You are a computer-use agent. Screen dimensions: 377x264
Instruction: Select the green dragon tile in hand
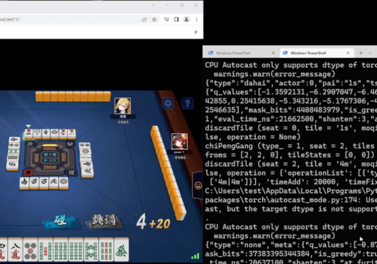click(x=122, y=251)
